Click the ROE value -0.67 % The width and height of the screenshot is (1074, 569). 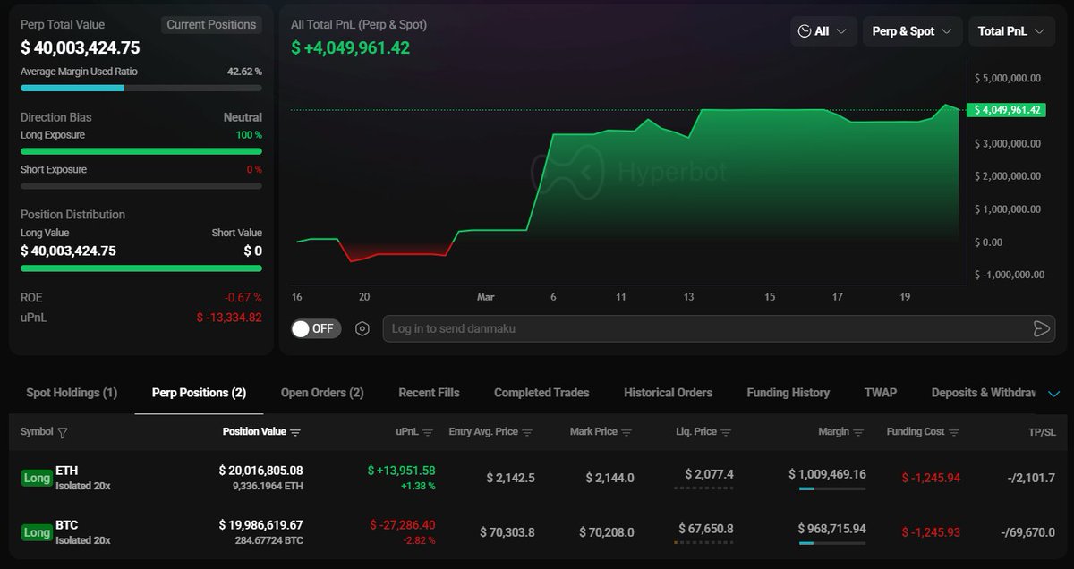coord(243,298)
